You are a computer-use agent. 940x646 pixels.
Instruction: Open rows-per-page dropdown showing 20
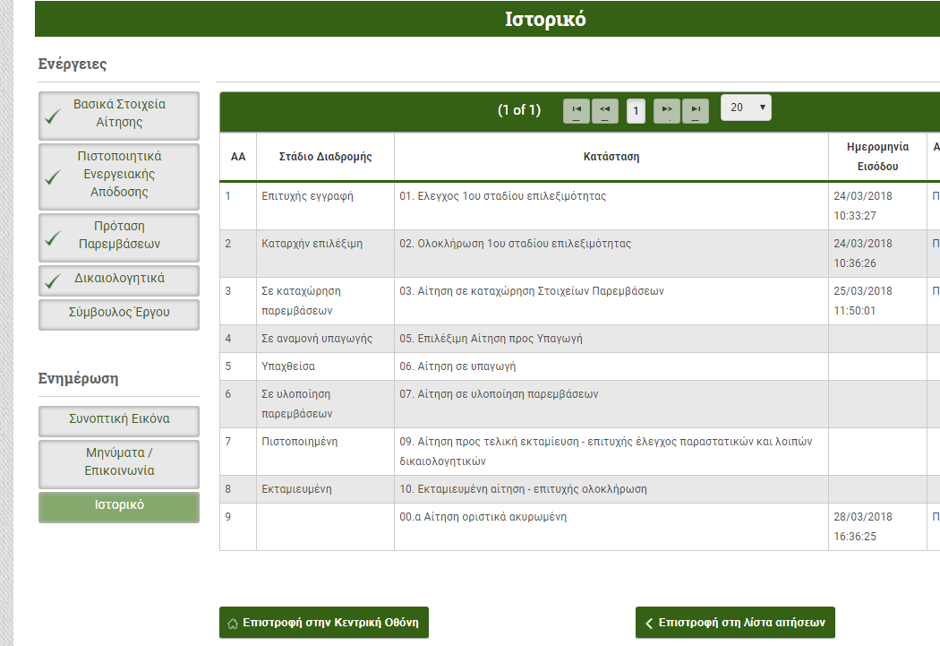tap(745, 108)
